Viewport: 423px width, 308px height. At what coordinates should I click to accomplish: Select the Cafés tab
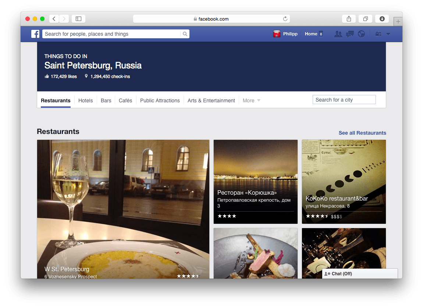pyautogui.click(x=125, y=101)
